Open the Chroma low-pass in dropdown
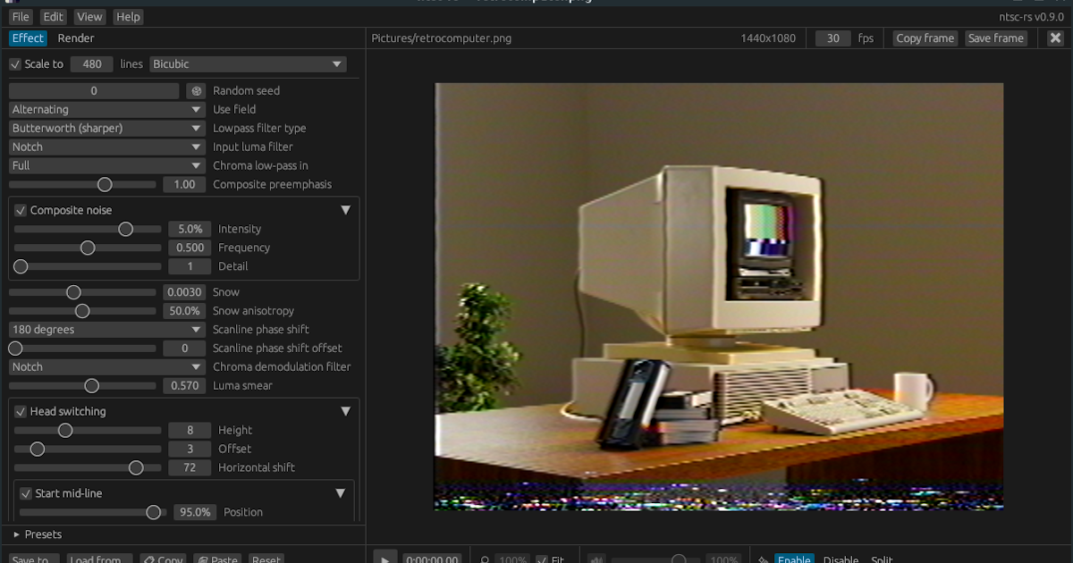Image resolution: width=1073 pixels, height=563 pixels. tap(107, 165)
